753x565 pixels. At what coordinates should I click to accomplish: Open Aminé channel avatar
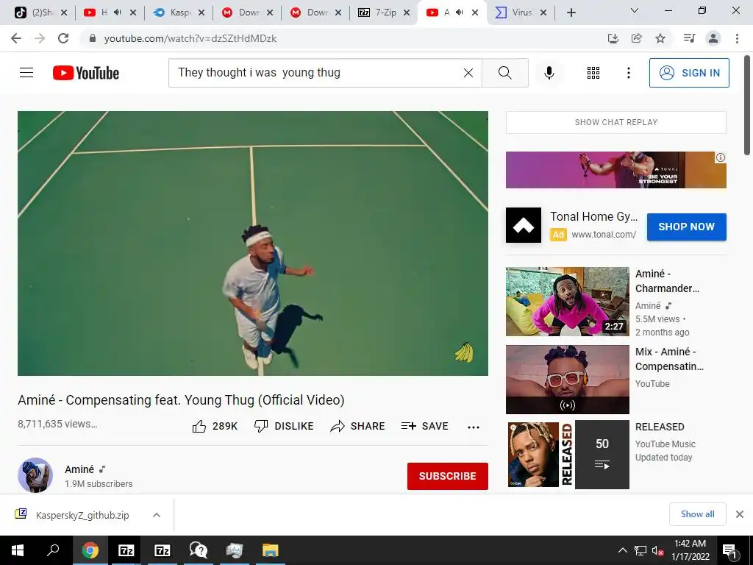point(35,475)
